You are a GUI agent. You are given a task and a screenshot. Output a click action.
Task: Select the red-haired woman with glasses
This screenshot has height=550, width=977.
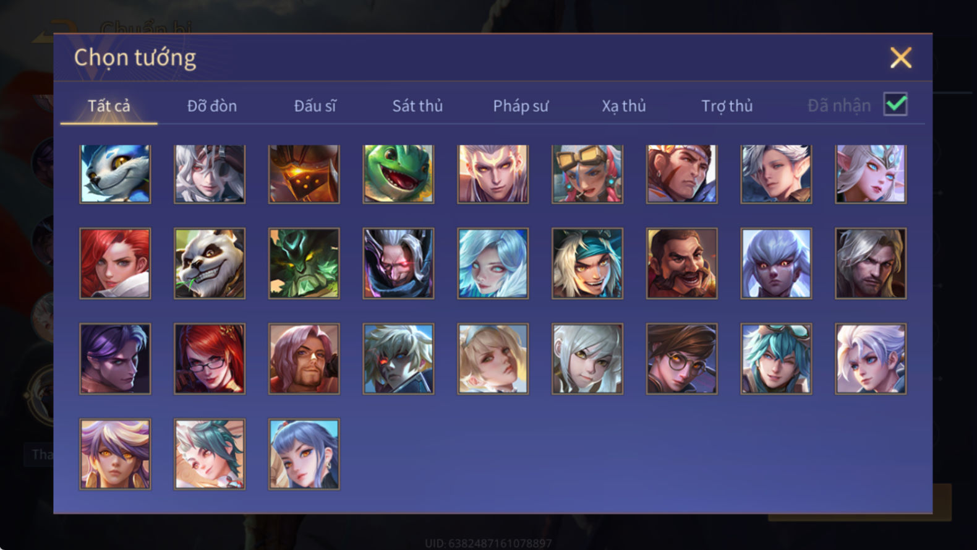pos(210,359)
